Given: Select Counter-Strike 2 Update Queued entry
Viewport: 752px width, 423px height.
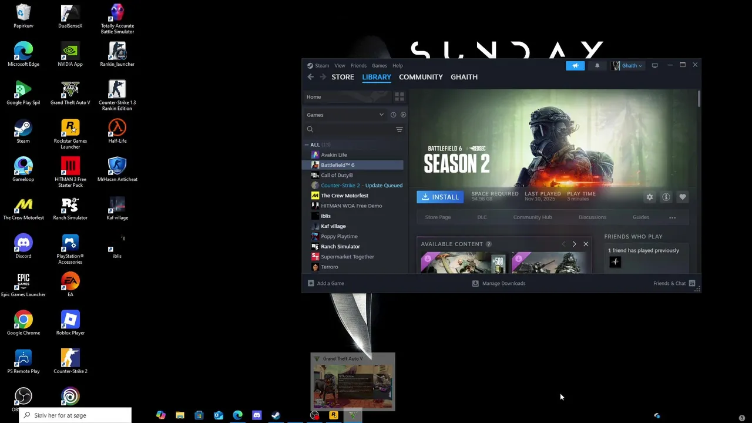Looking at the screenshot, I should pos(353,185).
